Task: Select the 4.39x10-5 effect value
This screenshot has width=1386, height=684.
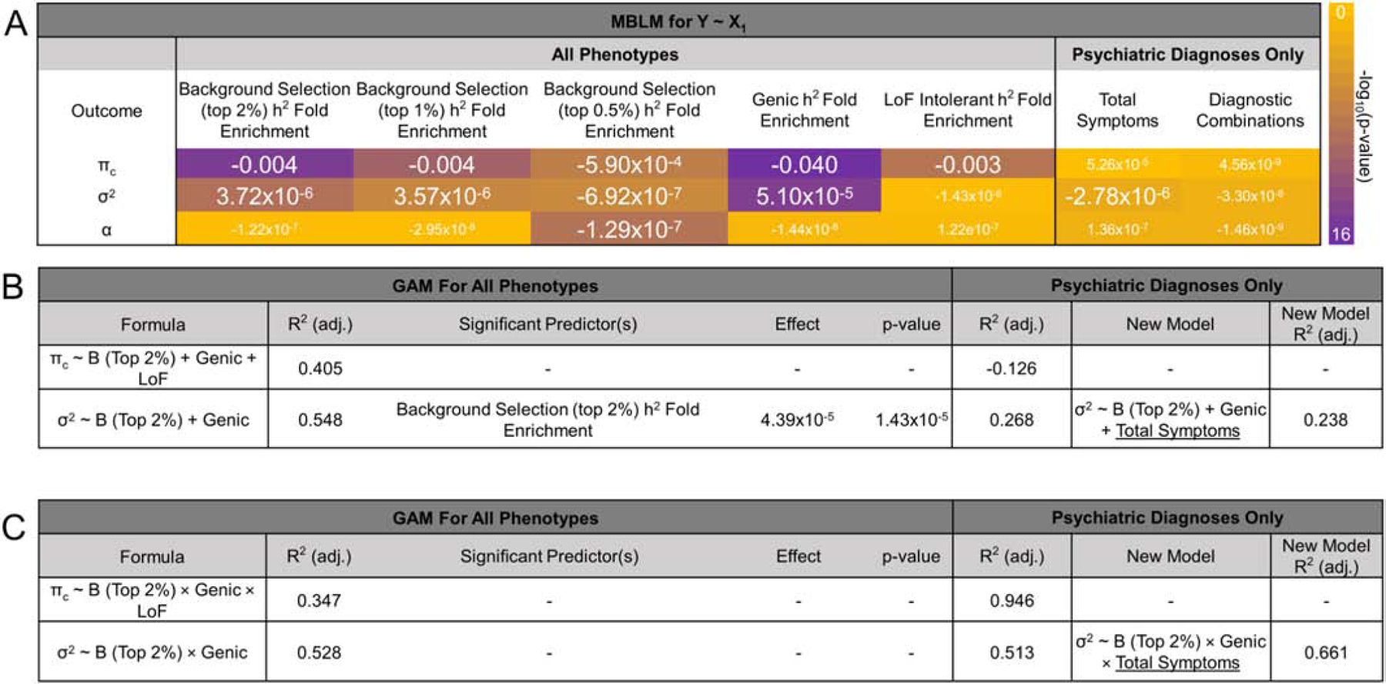Action: [x=797, y=419]
